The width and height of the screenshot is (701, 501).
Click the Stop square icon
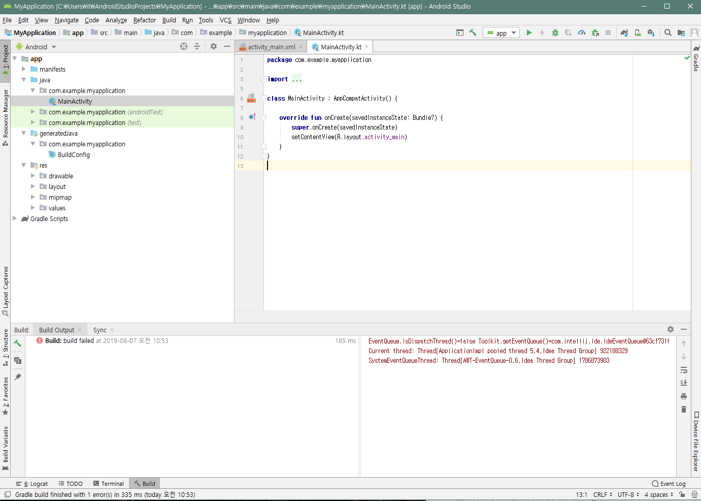pyautogui.click(x=608, y=33)
